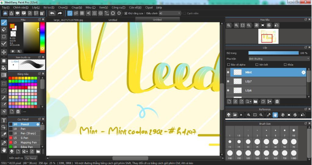Create a new layer in Lớp panel
The width and height of the screenshot is (312, 165).
[229, 102]
